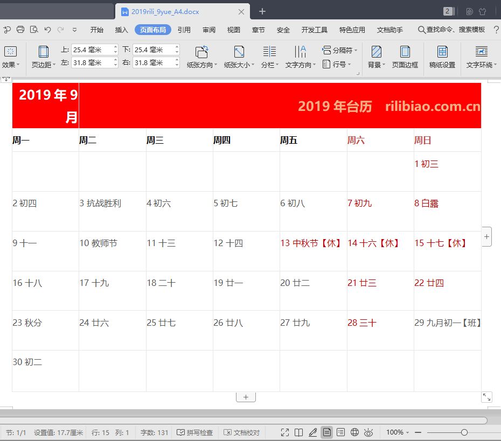
Task: Click the skin shirt icon in title bar
Action: (483, 11)
